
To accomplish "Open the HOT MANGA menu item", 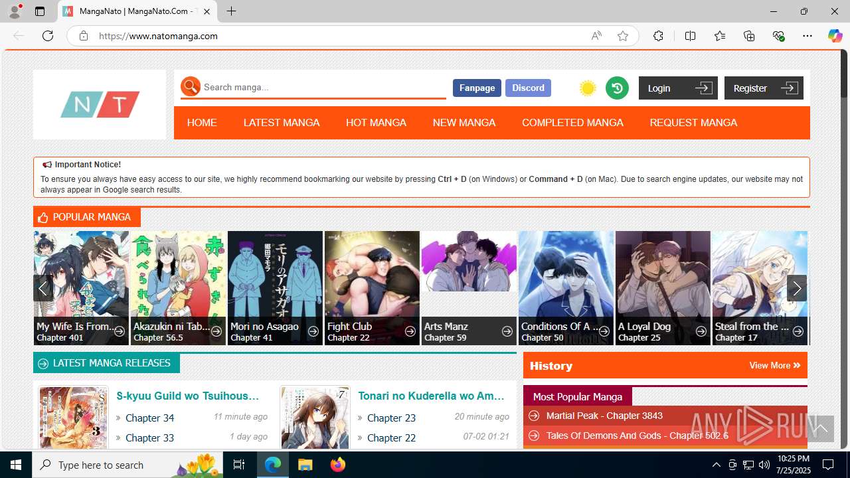I will pos(376,123).
